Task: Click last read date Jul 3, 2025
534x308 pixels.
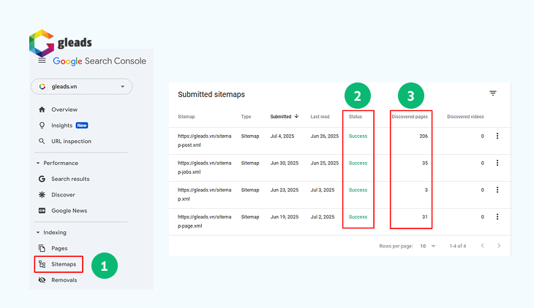Action: tap(323, 190)
